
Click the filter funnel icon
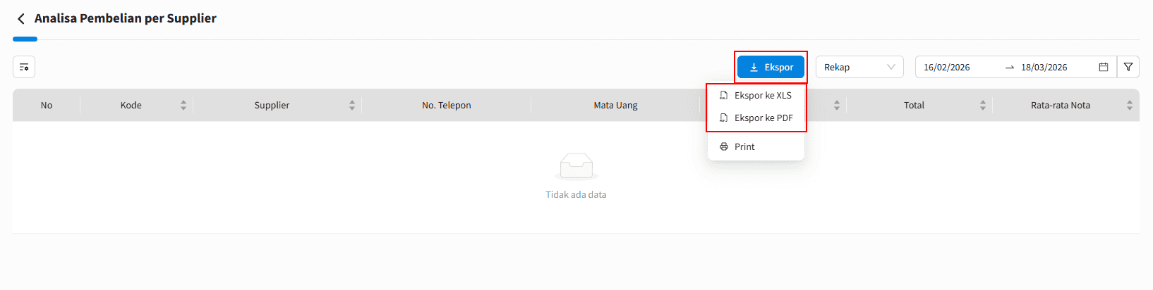point(1128,67)
